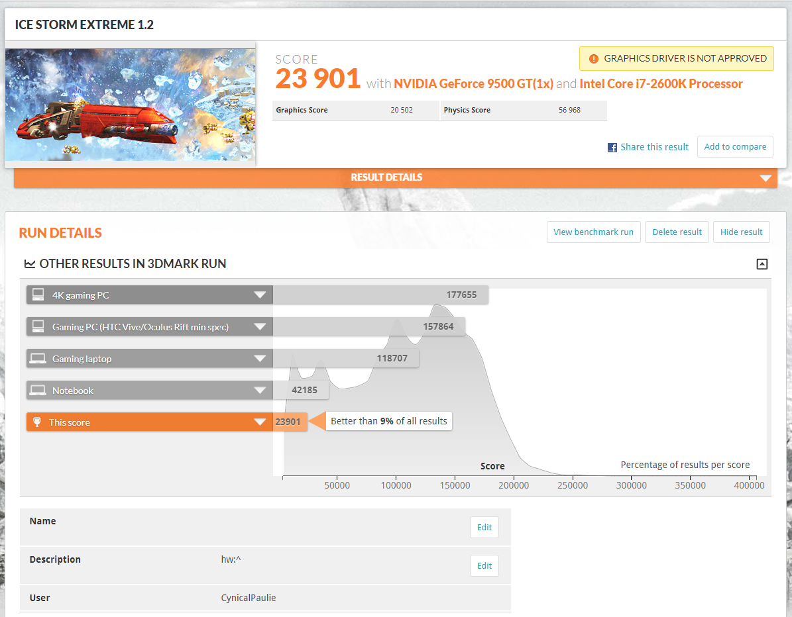Click View benchmark run button

593,232
